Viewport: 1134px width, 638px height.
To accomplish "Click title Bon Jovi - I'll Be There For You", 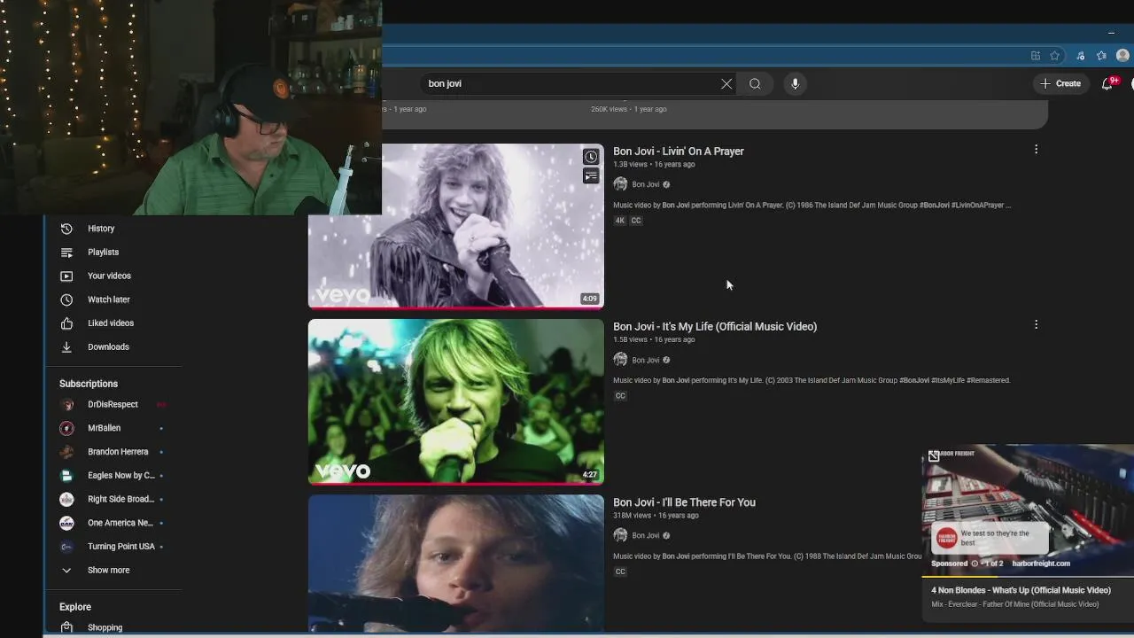I will pos(684,502).
